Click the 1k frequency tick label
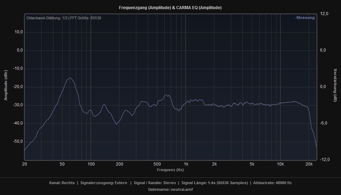Image resolution: width=341 pixels, height=195 pixels. (x=186, y=164)
